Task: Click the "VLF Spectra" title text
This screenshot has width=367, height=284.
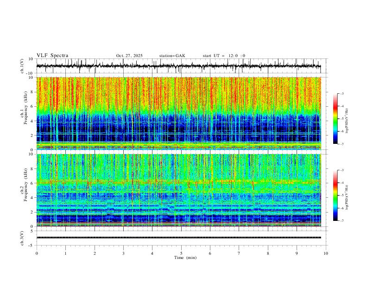Action: click(52, 56)
